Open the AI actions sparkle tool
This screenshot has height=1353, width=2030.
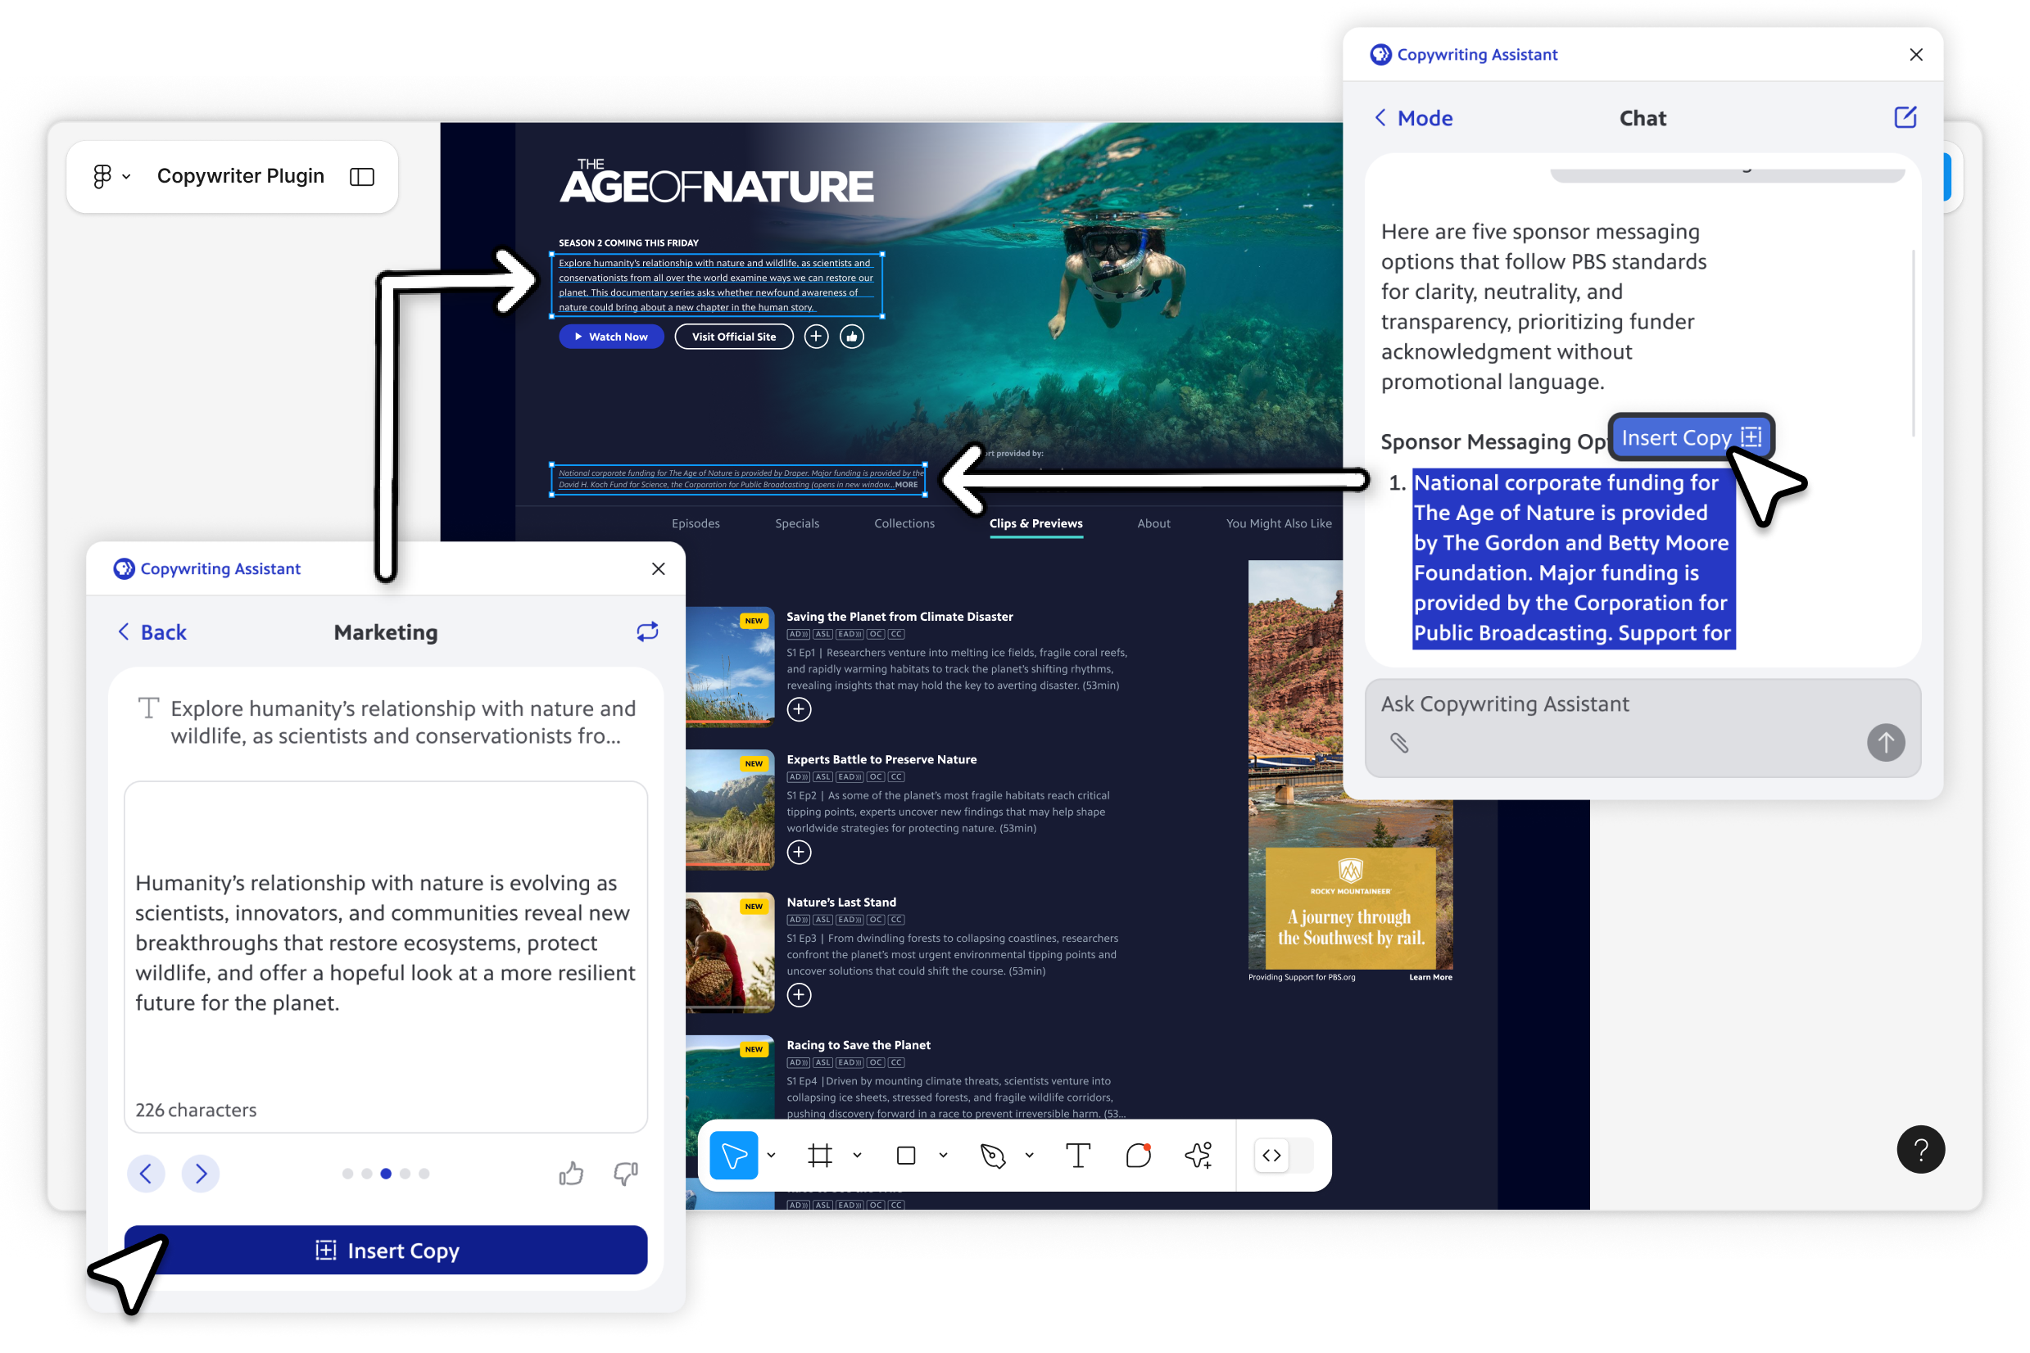click(x=1199, y=1155)
